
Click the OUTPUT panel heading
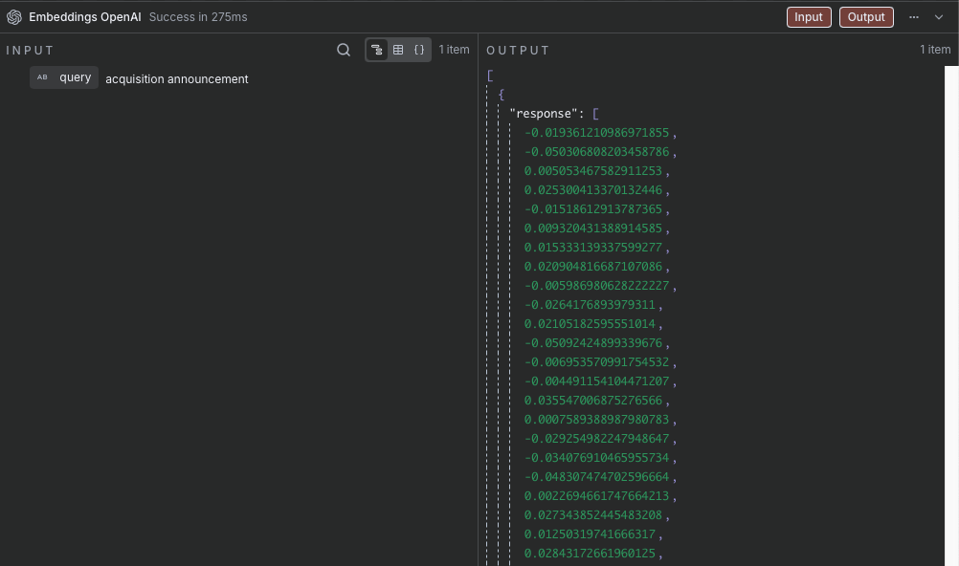518,51
